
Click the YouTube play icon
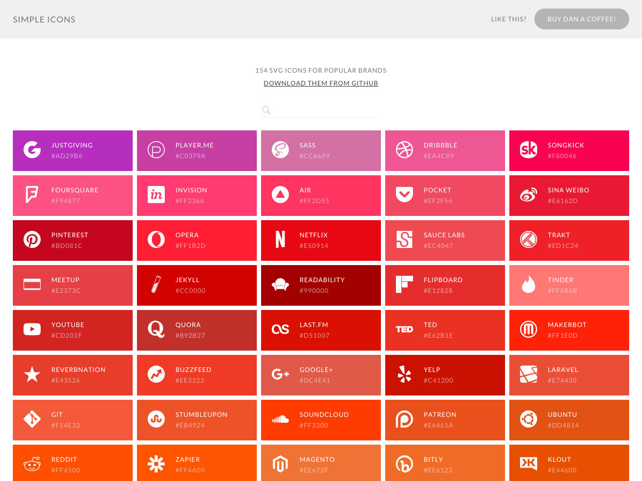coord(32,330)
